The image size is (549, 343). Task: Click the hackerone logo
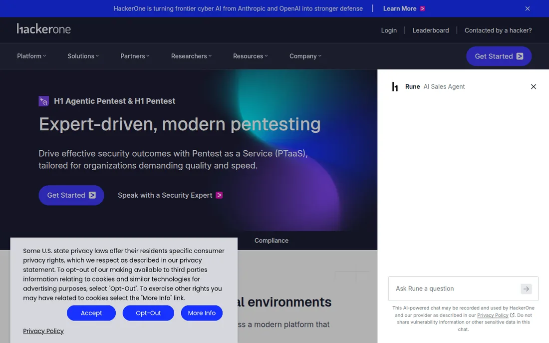click(x=44, y=29)
